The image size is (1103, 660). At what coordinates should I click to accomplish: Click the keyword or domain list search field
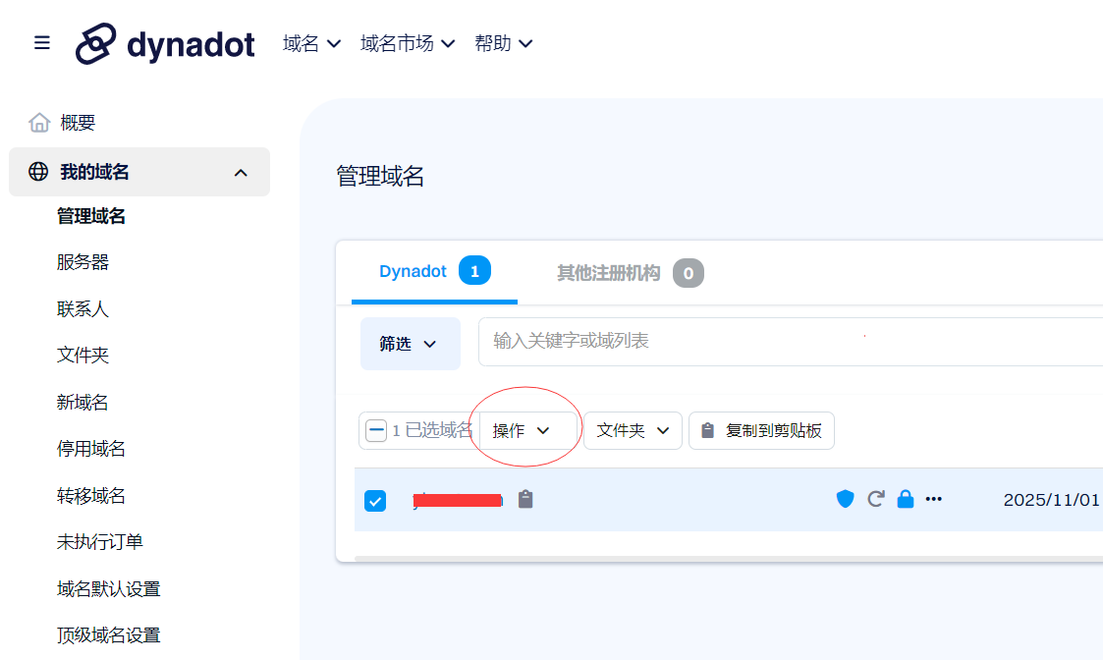pos(791,342)
